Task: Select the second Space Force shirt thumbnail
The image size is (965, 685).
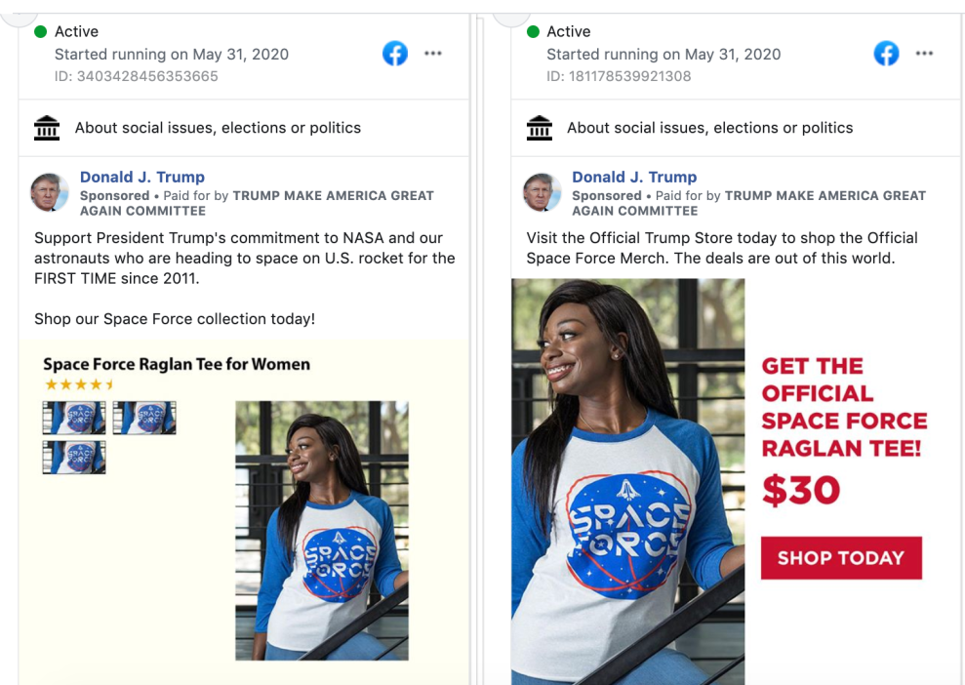Action: (144, 418)
